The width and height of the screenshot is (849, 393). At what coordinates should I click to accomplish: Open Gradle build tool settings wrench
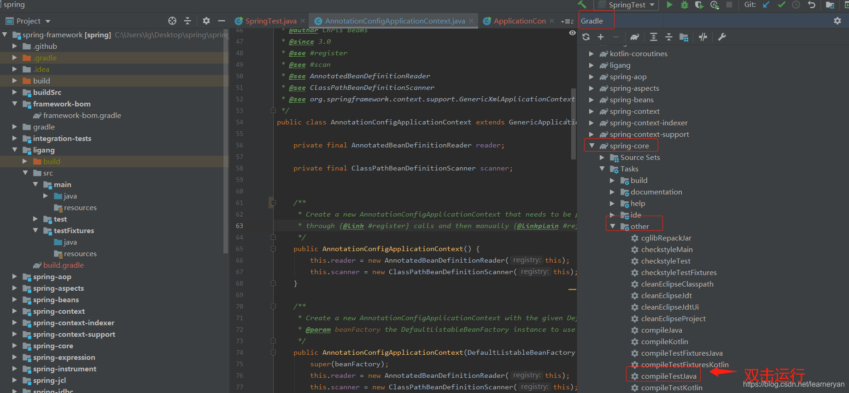pyautogui.click(x=722, y=37)
